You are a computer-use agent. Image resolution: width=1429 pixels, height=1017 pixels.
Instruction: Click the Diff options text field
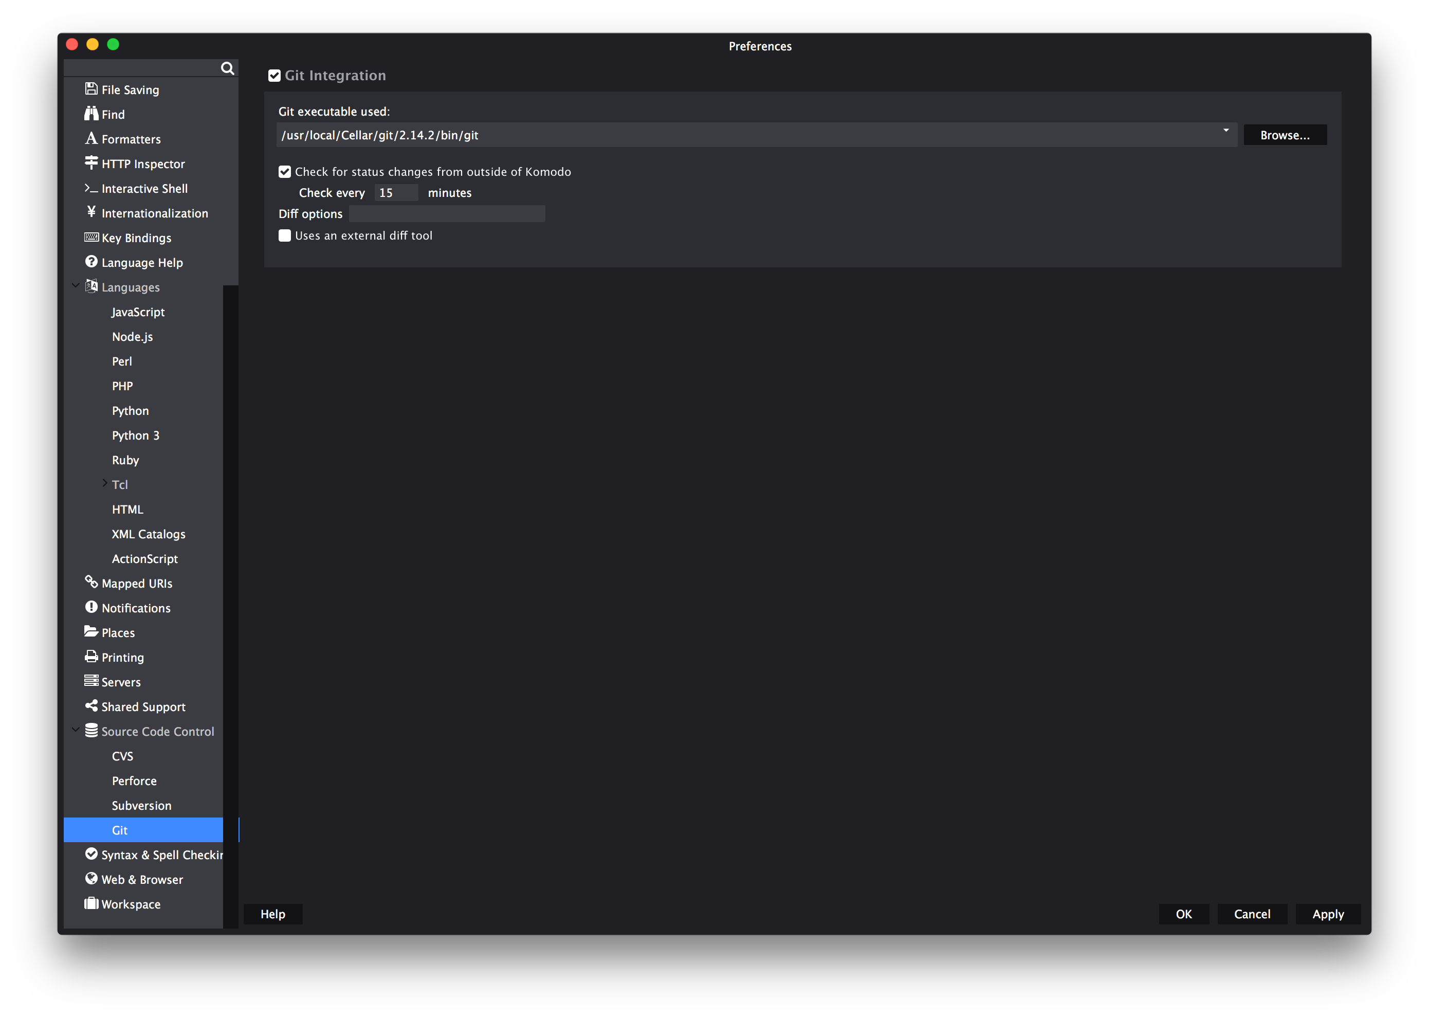[x=447, y=213]
